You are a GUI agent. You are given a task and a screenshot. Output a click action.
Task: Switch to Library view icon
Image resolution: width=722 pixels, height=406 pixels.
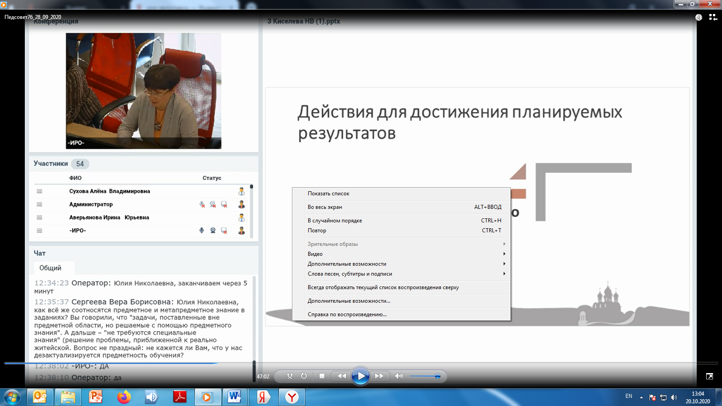click(x=713, y=17)
